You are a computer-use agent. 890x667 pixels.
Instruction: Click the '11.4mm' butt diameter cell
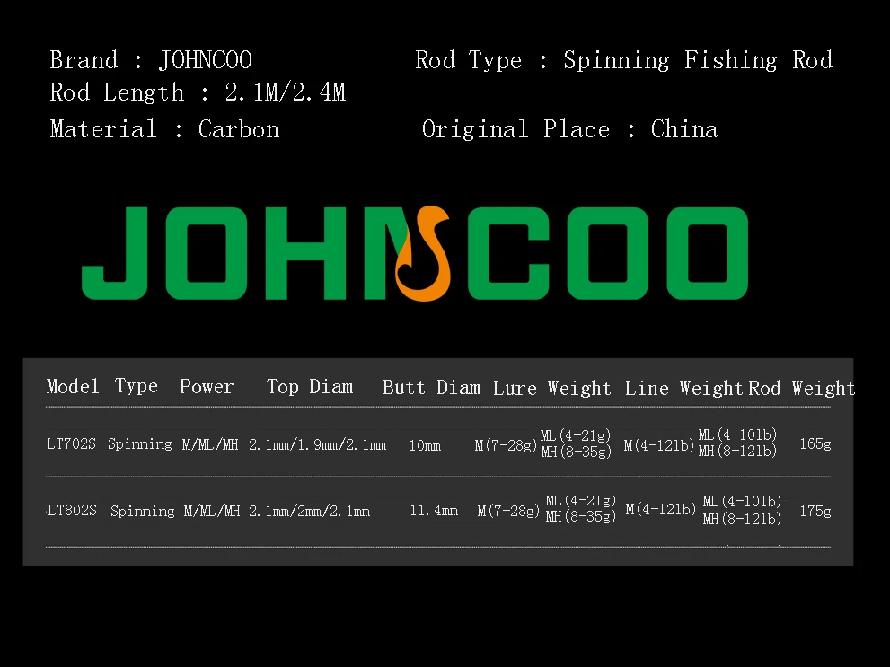434,511
